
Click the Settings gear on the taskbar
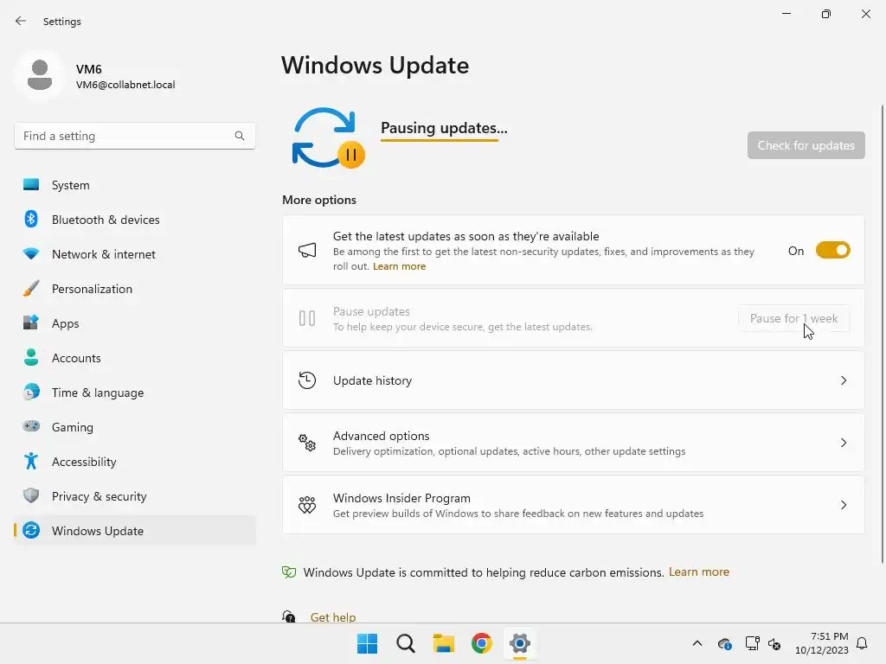point(520,643)
